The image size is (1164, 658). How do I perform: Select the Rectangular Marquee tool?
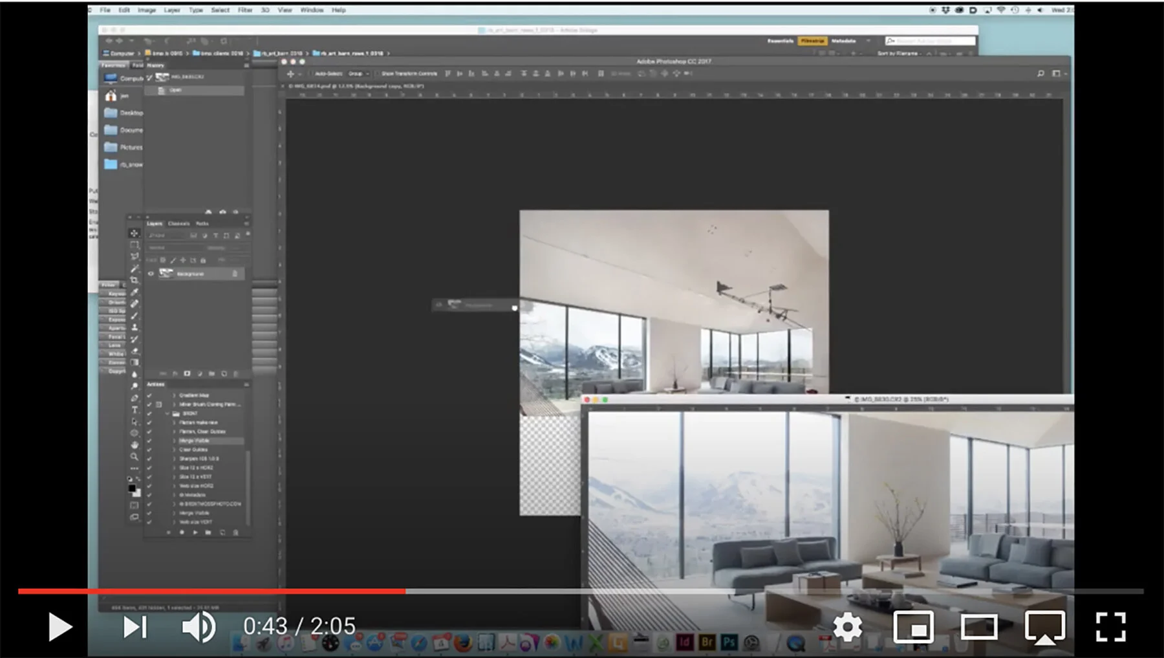[x=135, y=245]
